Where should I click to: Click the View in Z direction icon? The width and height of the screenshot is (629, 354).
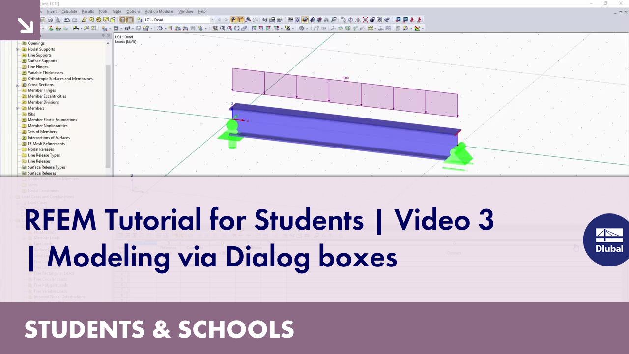tap(268, 28)
